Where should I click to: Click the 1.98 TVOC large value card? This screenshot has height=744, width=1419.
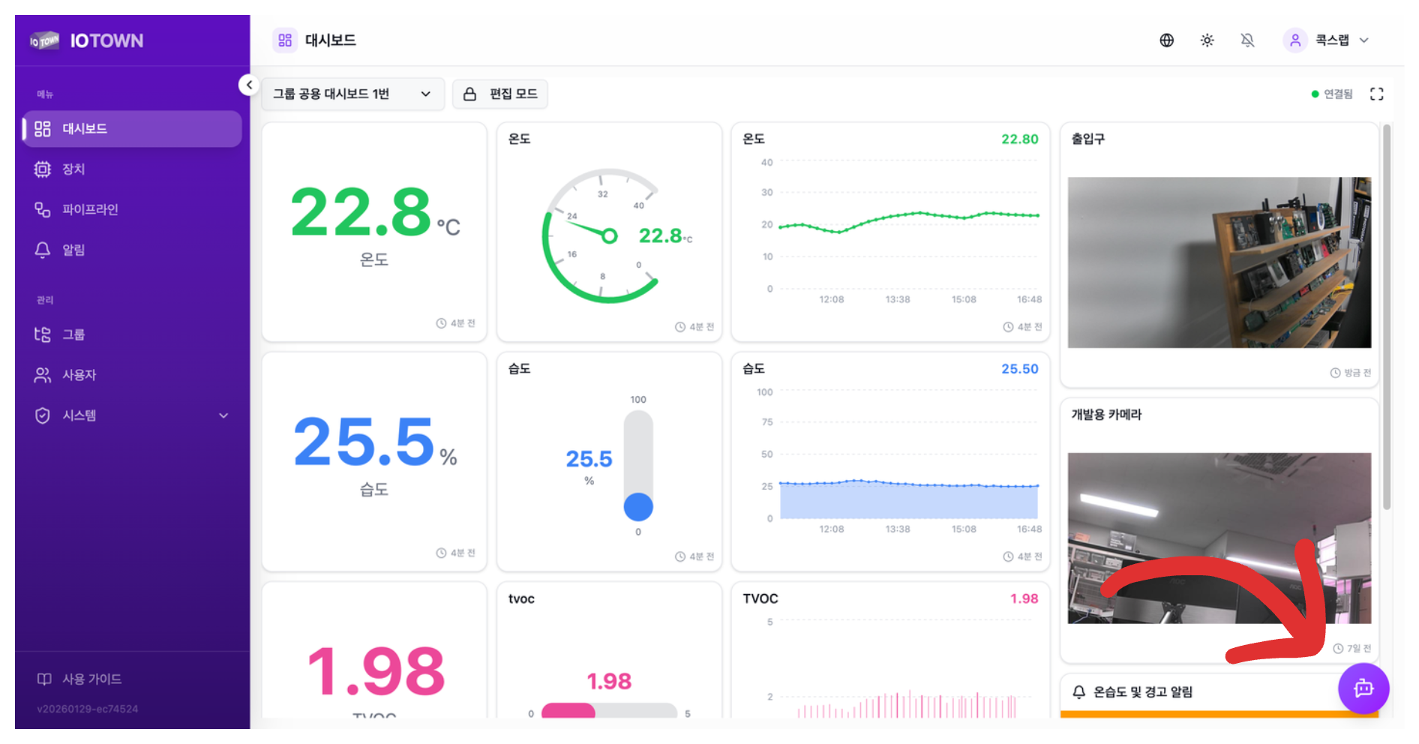(x=374, y=651)
